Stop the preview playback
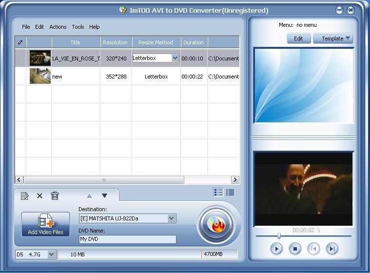370x273 pixels. [x=295, y=249]
